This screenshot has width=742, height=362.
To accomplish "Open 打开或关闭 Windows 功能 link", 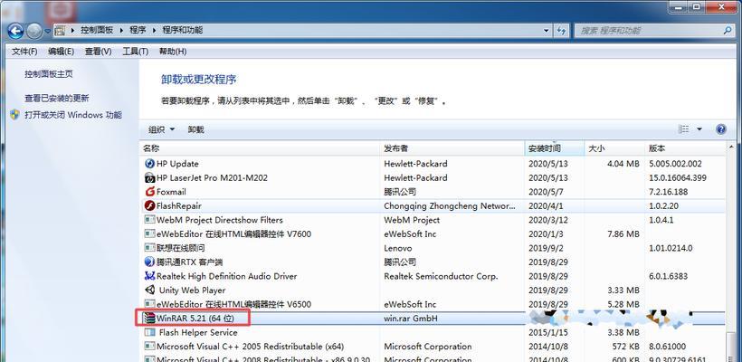I will (73, 115).
